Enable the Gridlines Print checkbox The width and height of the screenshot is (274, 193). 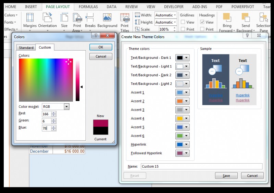[183, 29]
